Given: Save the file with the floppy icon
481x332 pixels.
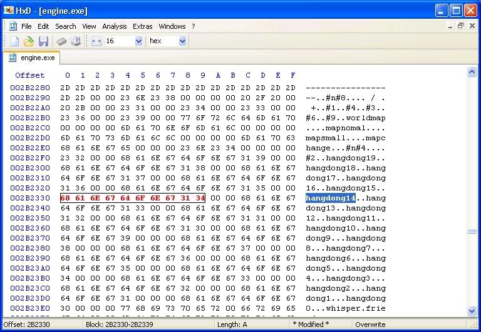Looking at the screenshot, I should click(43, 41).
